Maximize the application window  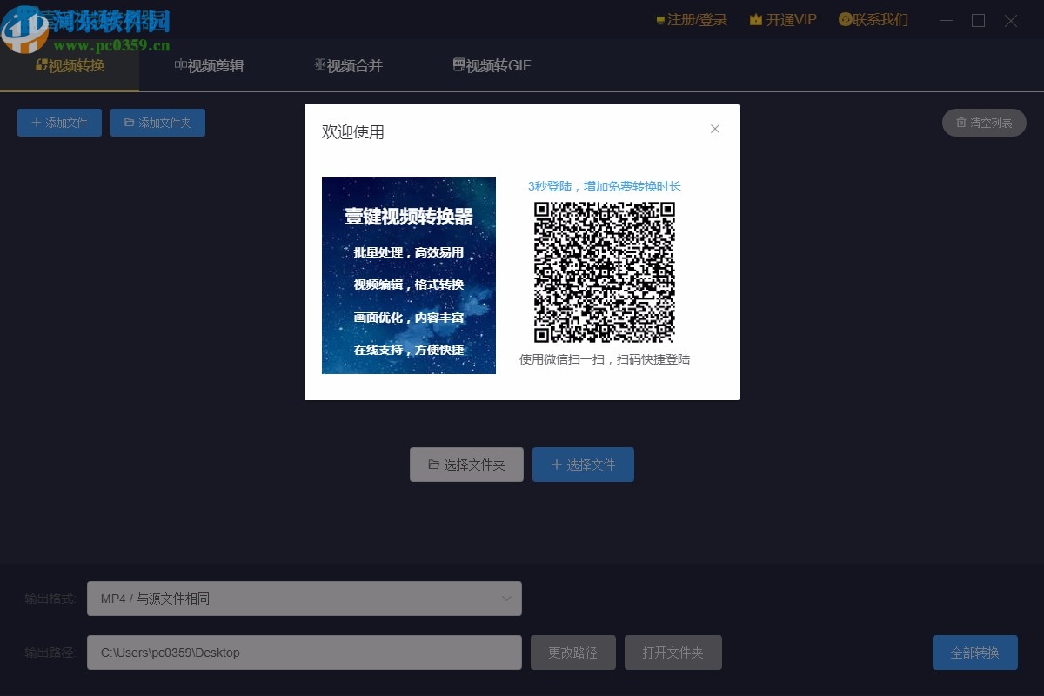click(x=979, y=20)
